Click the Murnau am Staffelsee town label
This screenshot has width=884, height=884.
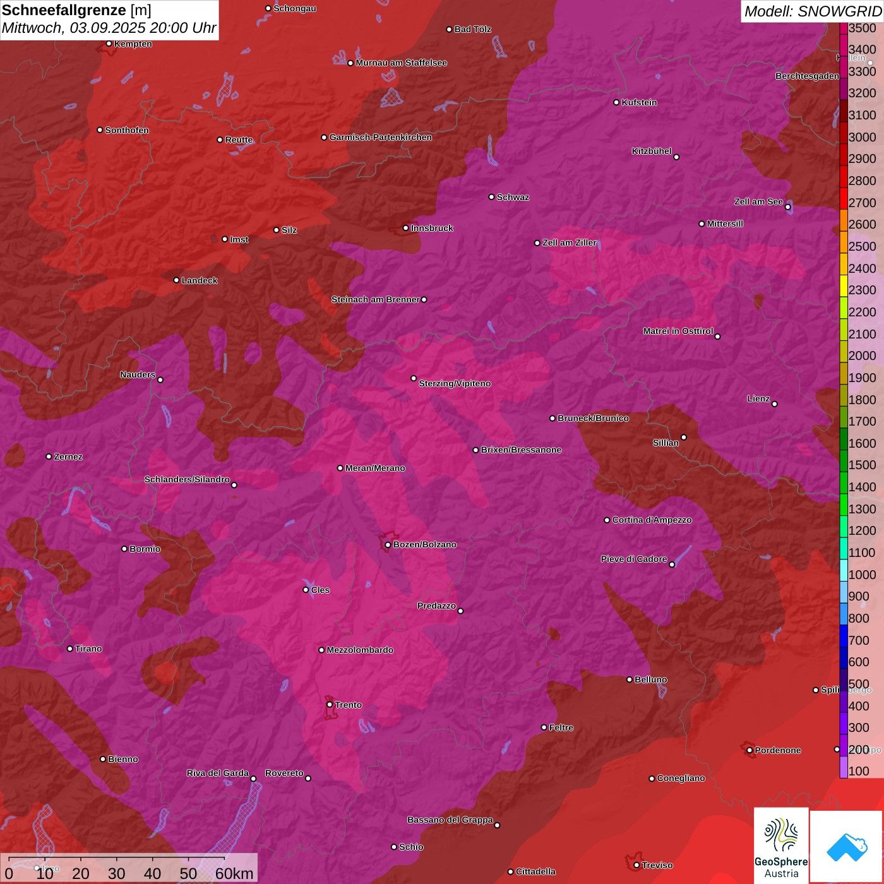tap(401, 63)
